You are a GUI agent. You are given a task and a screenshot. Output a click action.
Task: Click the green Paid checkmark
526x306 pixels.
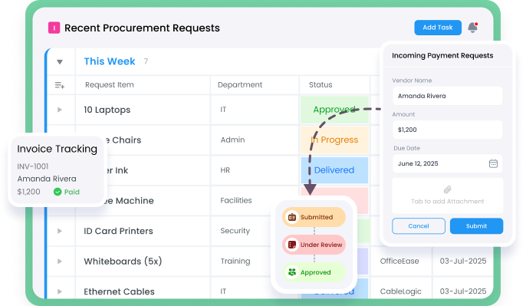coord(58,192)
